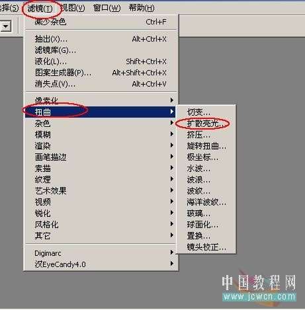Viewport: 305px width, 310px height.
Task: Open the 视图(V) menu
Action: [73, 8]
